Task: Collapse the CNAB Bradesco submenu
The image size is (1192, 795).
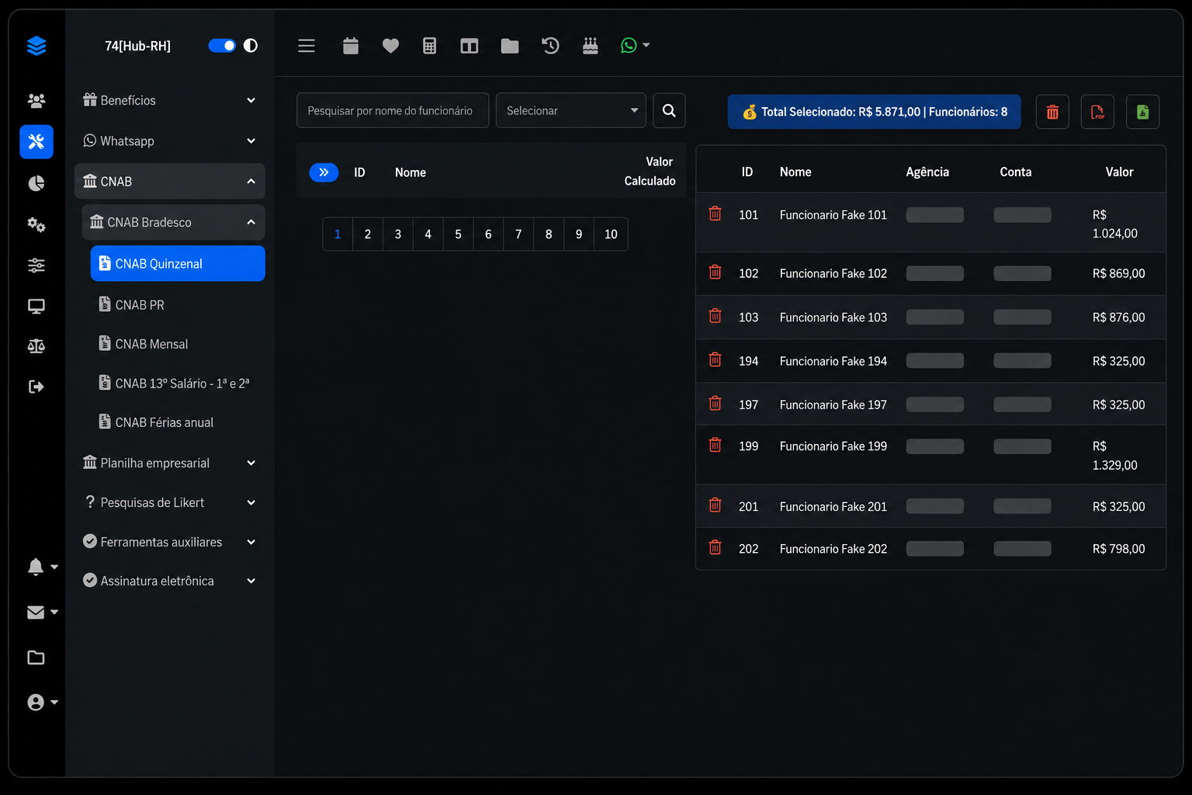Action: 174,222
